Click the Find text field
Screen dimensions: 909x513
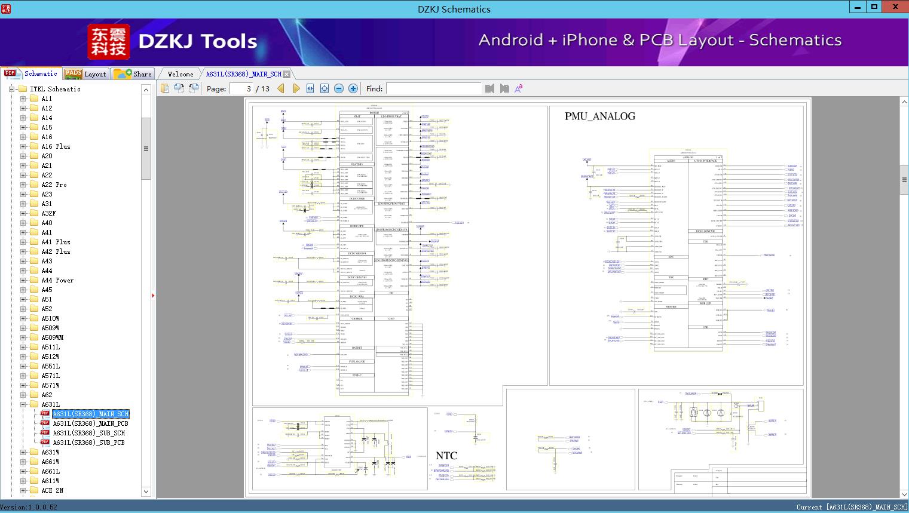433,88
